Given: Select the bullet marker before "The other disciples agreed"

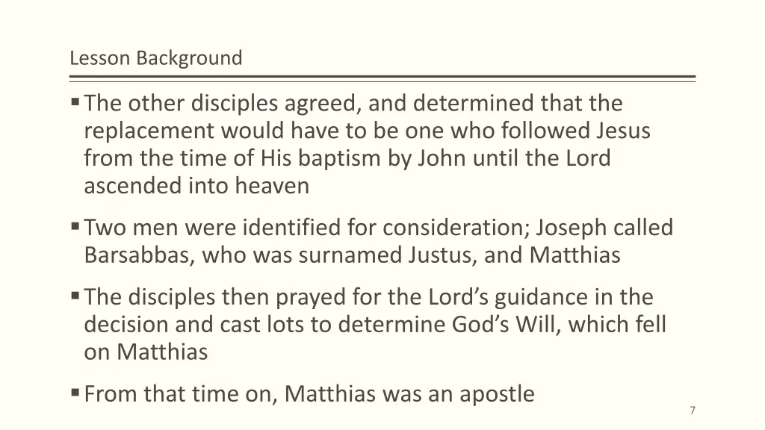Looking at the screenshot, I should [75, 102].
